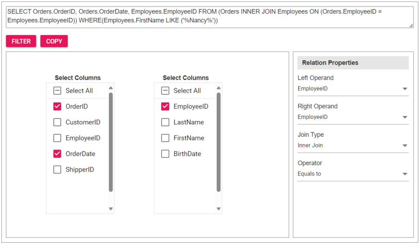Uncheck the OrderID column checkbox
The width and height of the screenshot is (419, 243).
tap(57, 107)
